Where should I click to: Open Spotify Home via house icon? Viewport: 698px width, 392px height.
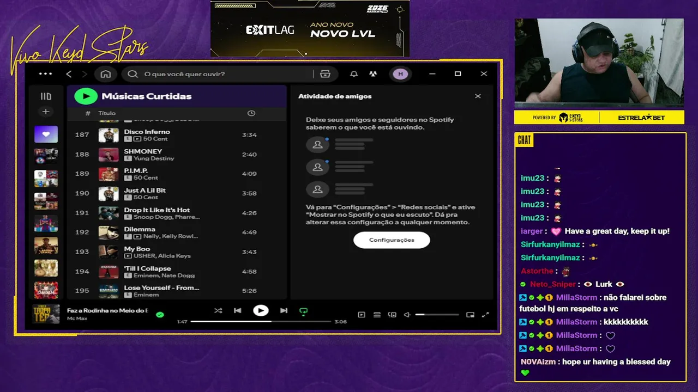pos(106,74)
